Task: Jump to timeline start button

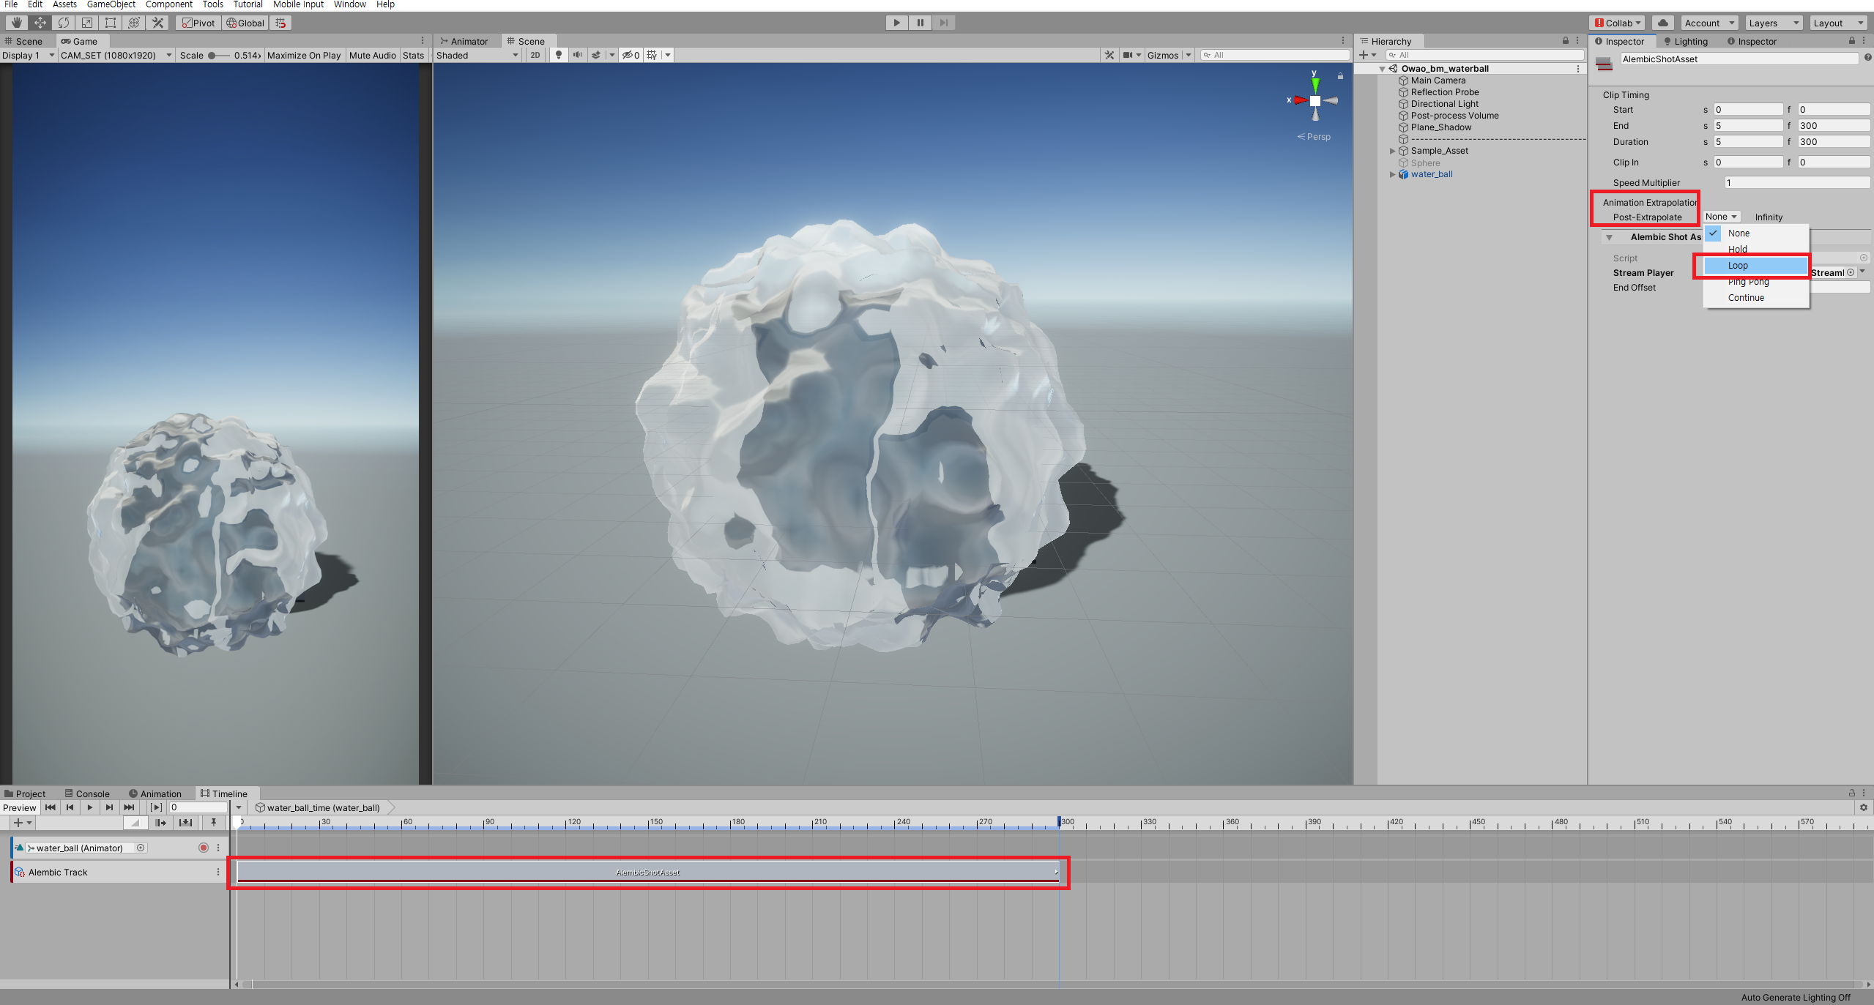Action: (51, 807)
